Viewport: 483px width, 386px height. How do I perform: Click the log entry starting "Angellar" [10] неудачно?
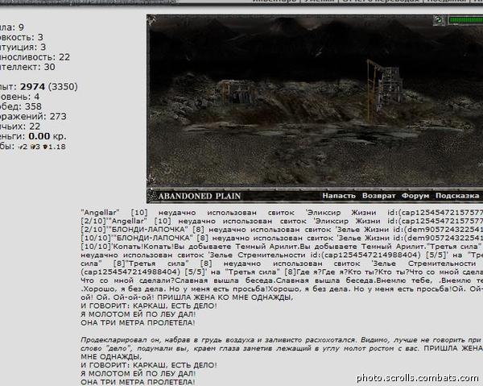tap(282, 213)
